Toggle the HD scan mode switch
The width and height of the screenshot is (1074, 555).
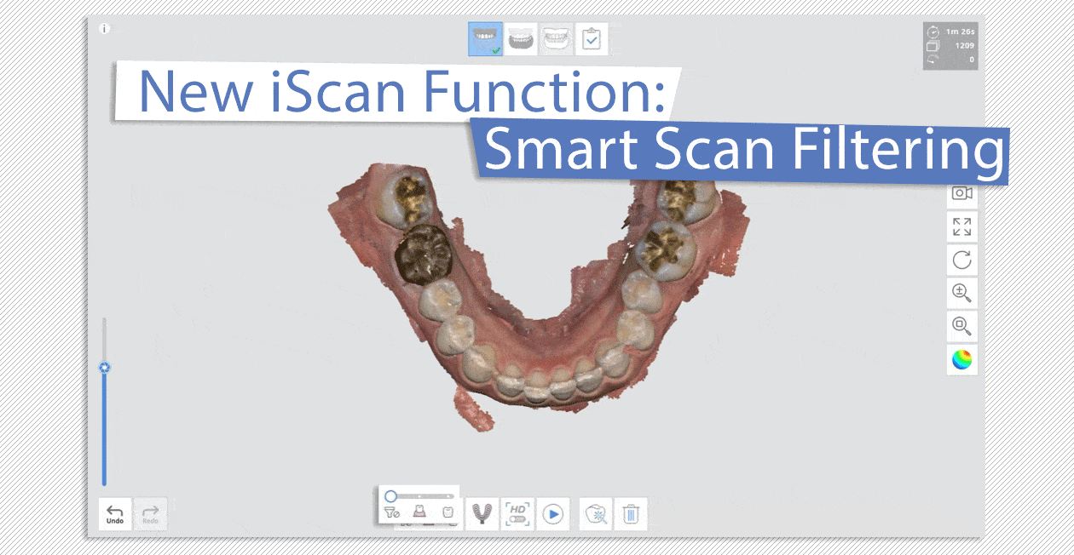[x=517, y=513]
